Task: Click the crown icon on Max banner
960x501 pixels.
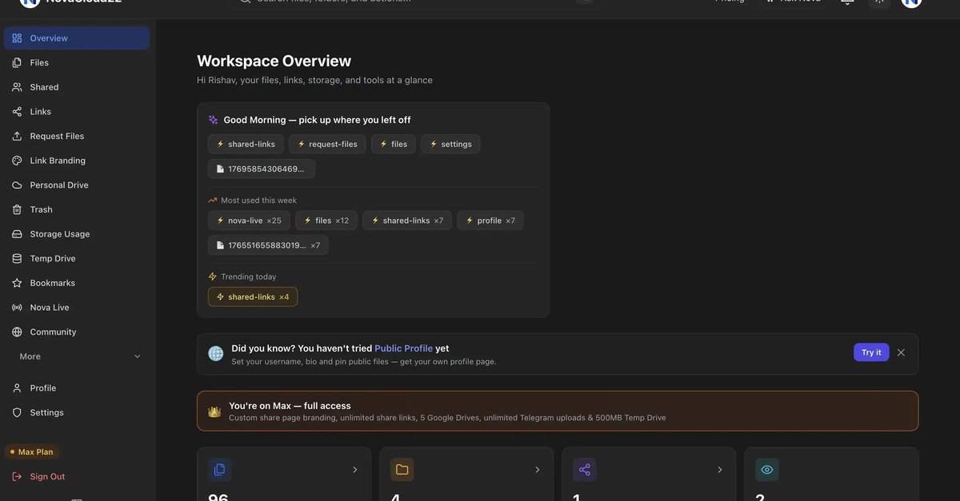Action: coord(214,412)
